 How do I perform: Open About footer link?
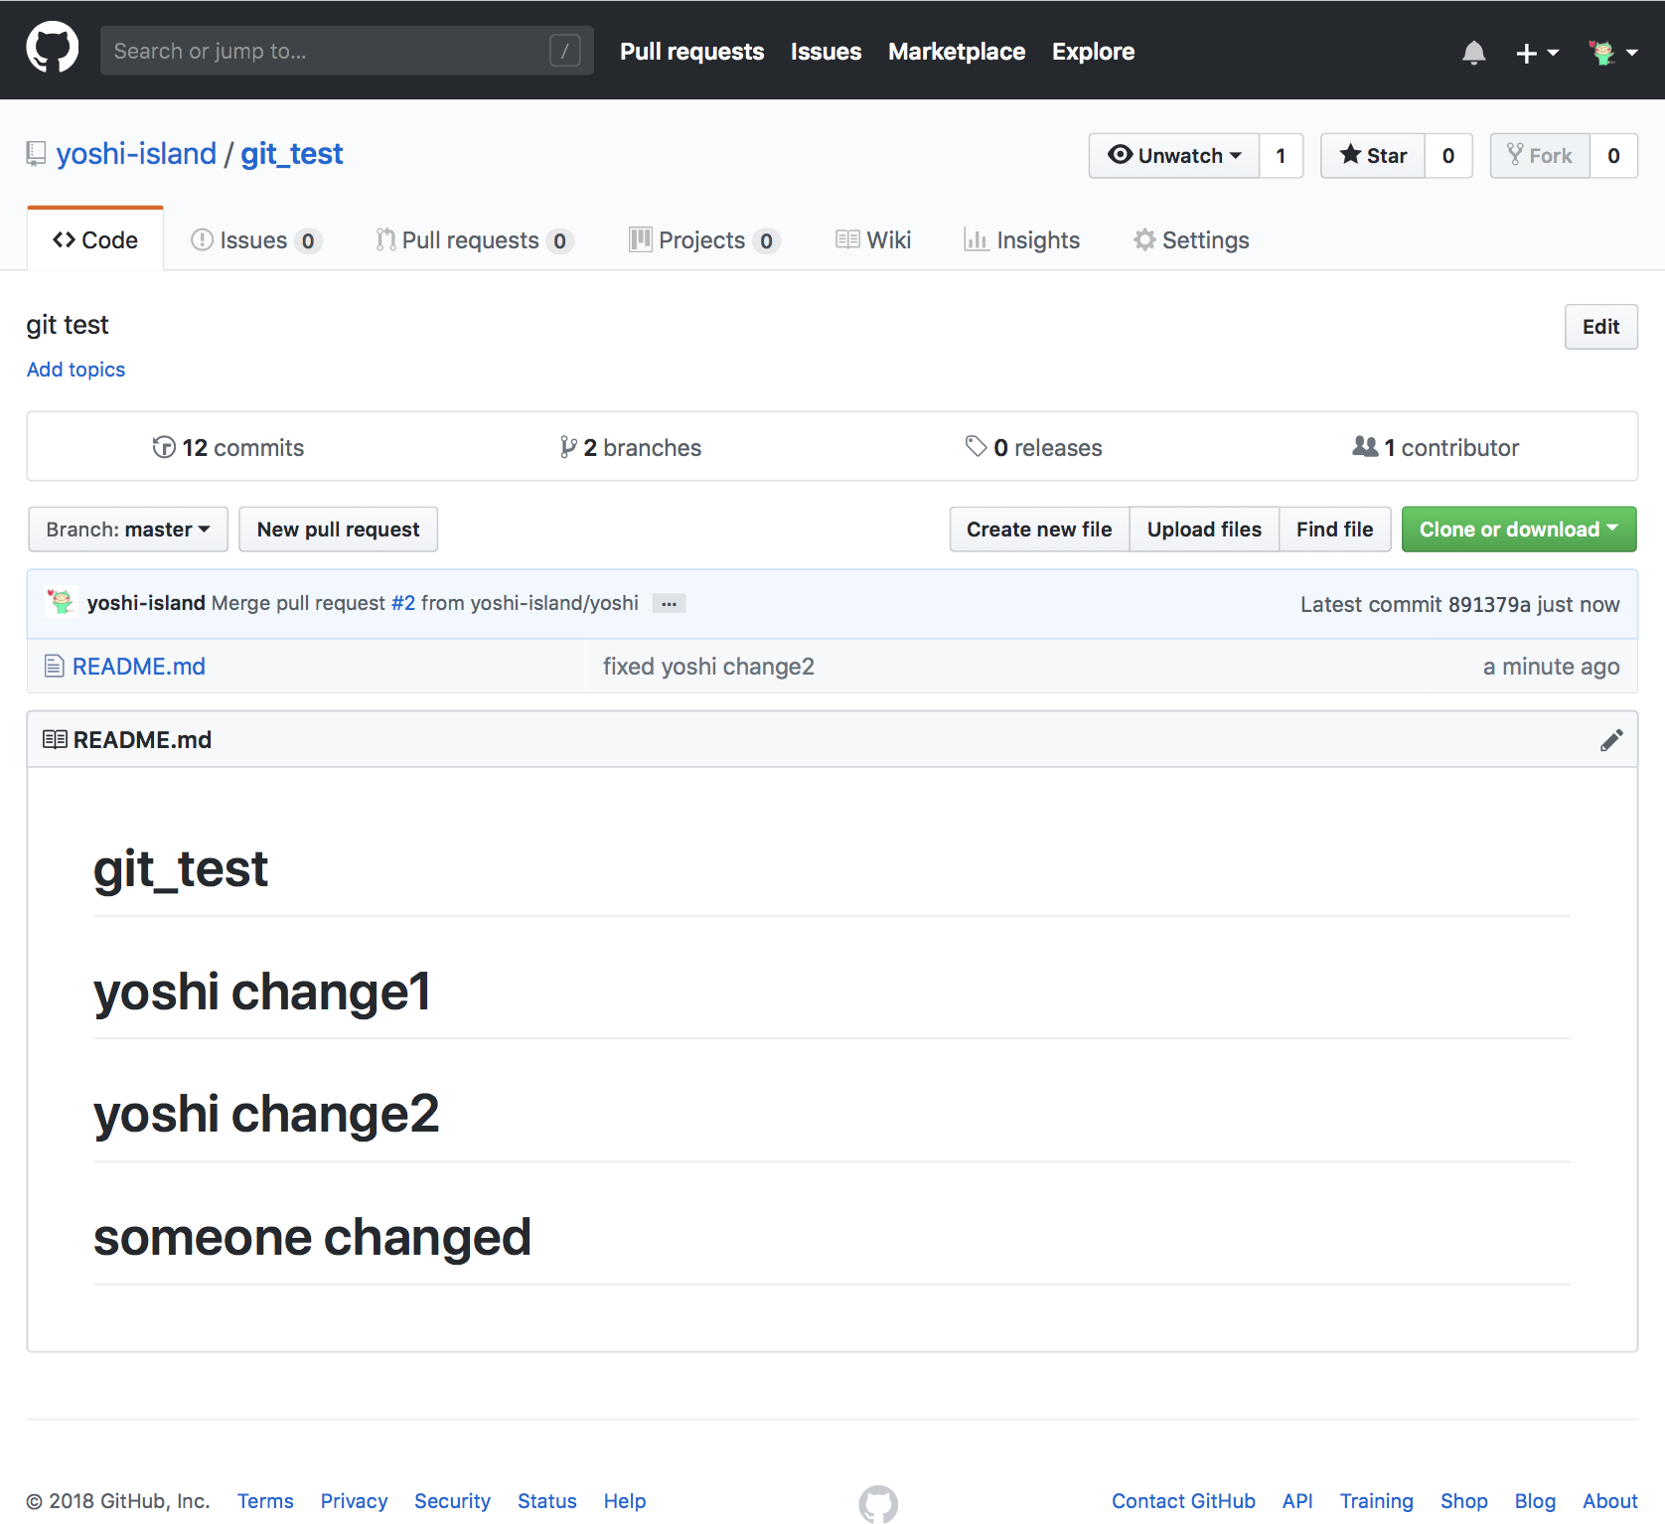[x=1610, y=1501]
